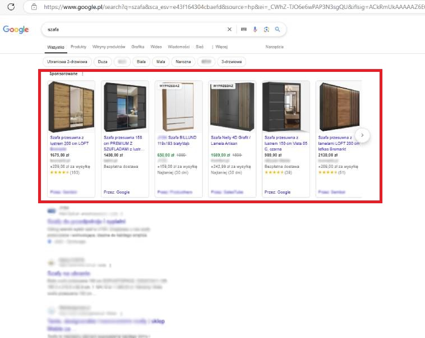Screen dimensions: 425x338
Task: Open thumbnail of Szafa BILLUND white wardrobe
Action: click(x=178, y=107)
